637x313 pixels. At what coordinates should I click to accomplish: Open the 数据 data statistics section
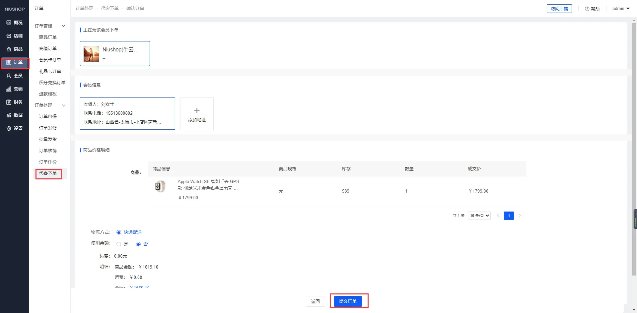coord(14,115)
